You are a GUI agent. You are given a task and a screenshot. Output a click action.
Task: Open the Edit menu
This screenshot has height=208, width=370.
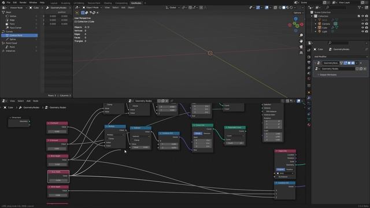[15, 2]
